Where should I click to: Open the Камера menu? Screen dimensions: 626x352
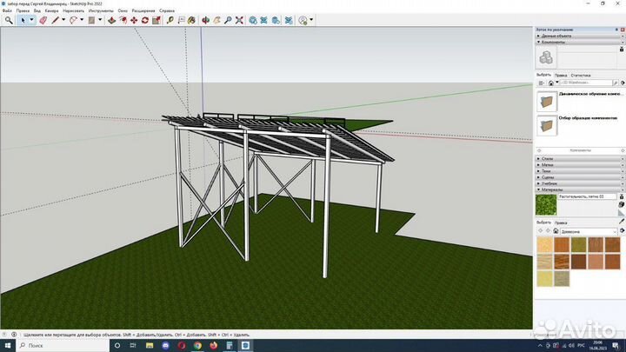(51, 10)
